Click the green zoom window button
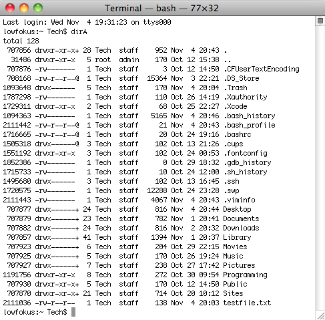Image resolution: width=325 pixels, height=320 pixels. 38,8
